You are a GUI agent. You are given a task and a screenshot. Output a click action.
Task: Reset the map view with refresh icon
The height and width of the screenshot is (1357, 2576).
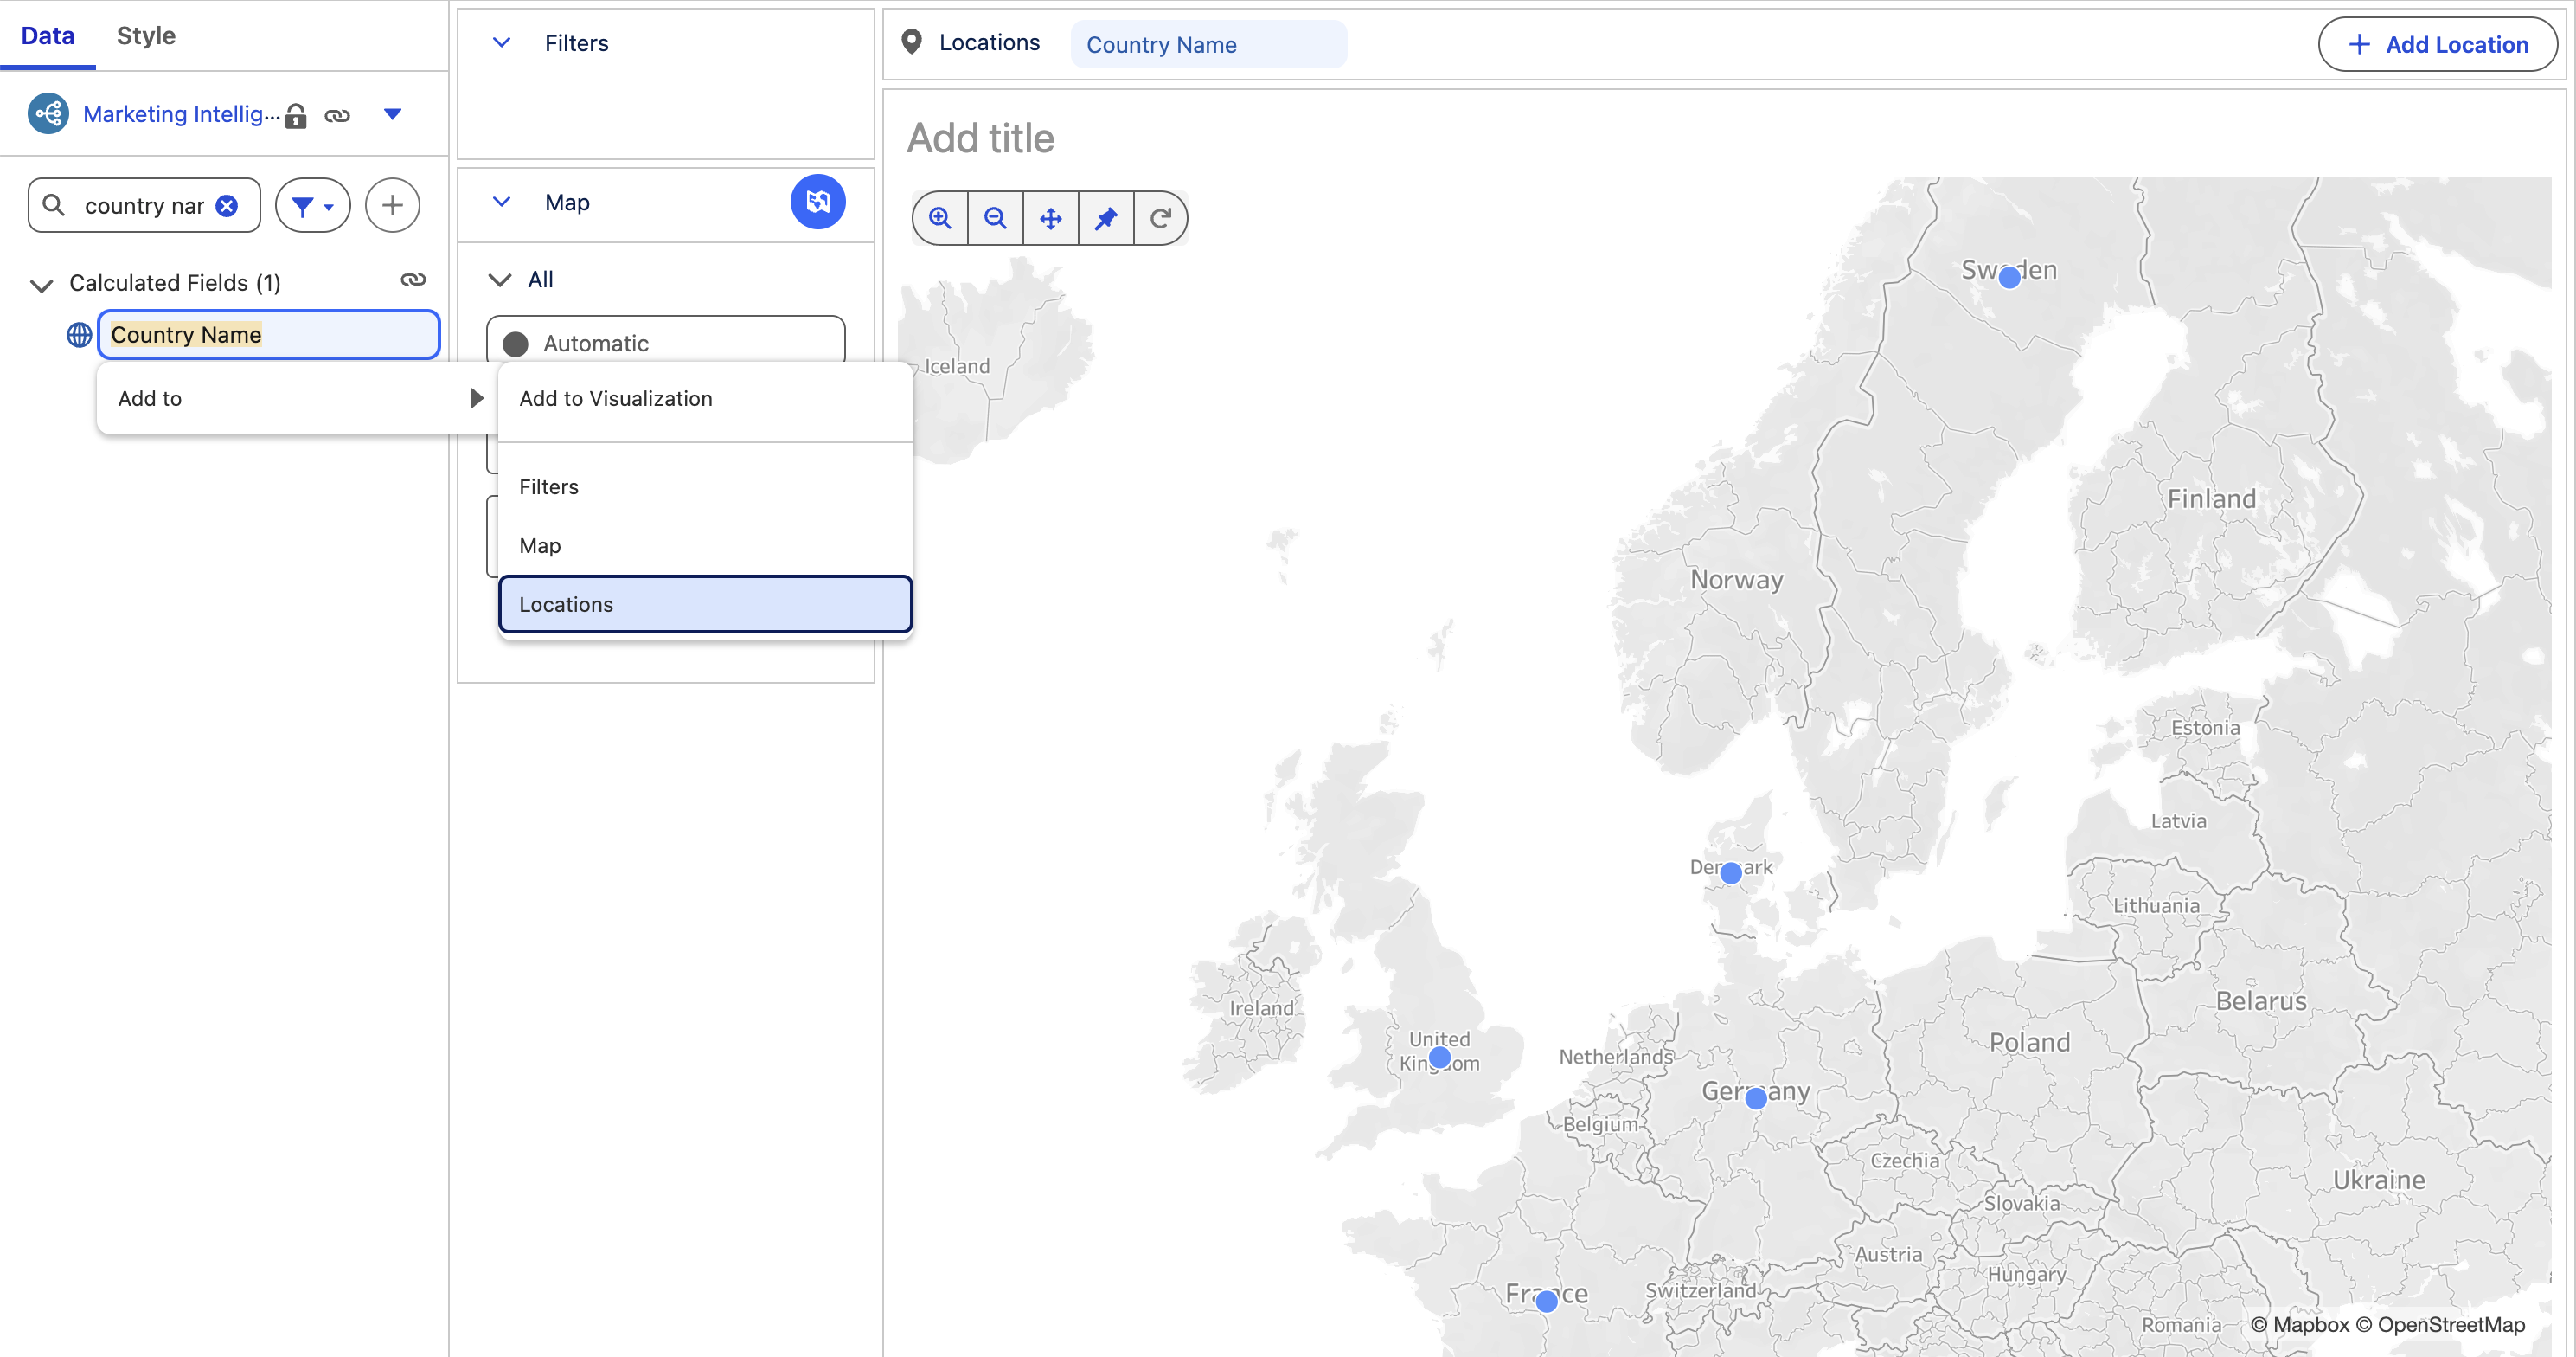[x=1160, y=218]
